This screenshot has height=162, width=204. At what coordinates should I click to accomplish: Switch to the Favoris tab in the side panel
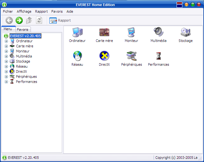23,30
